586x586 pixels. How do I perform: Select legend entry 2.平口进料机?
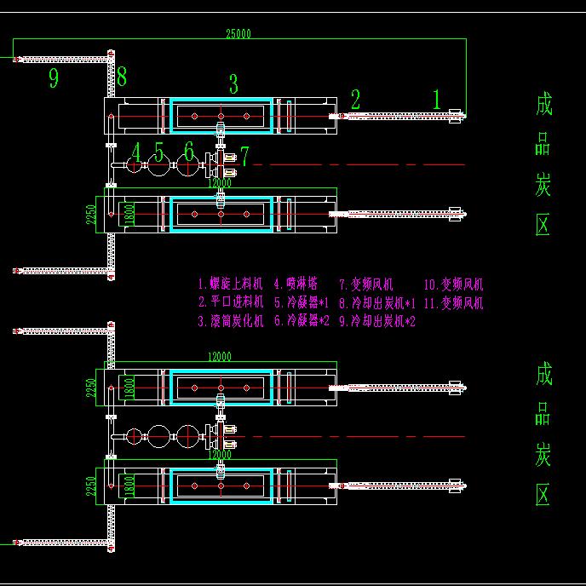(x=231, y=302)
